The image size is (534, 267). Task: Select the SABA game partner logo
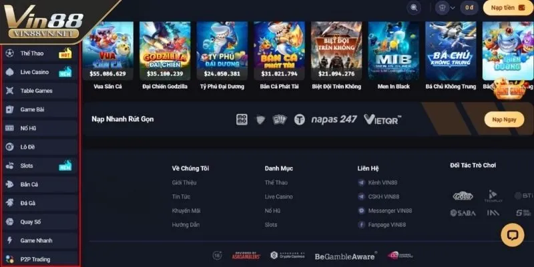click(x=463, y=213)
